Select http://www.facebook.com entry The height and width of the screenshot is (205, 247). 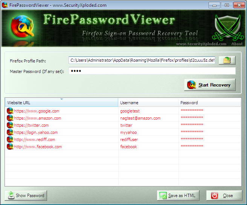tap(38, 147)
